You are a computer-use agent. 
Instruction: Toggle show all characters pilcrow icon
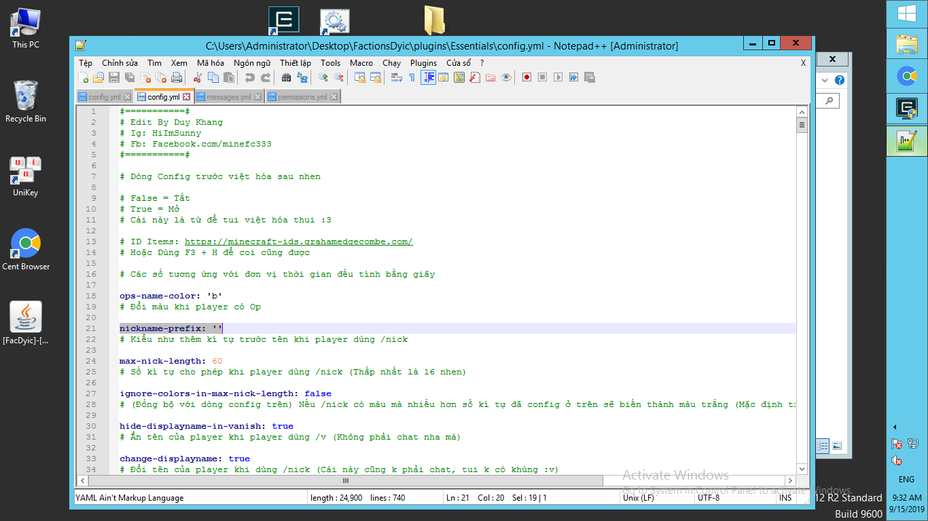(412, 77)
